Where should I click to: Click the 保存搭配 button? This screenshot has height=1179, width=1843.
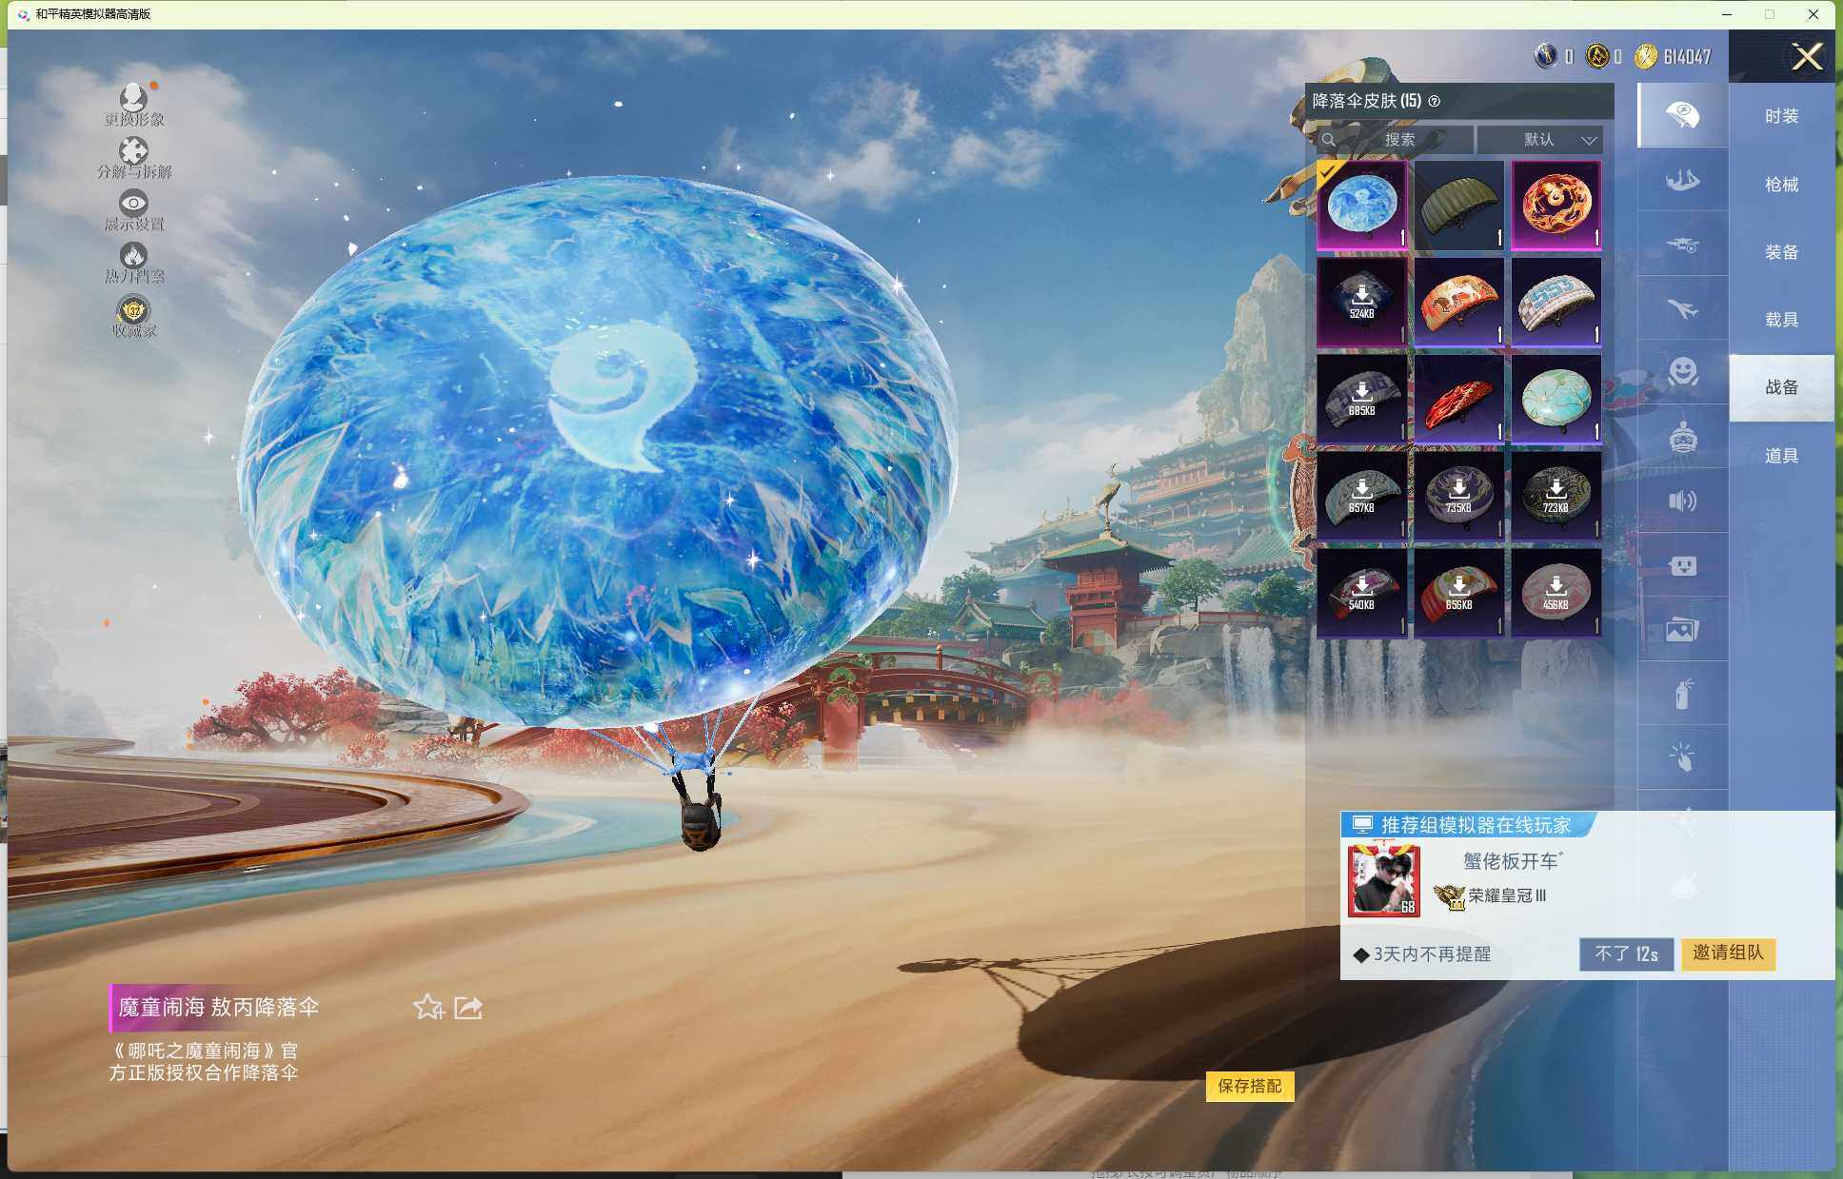[1249, 1086]
